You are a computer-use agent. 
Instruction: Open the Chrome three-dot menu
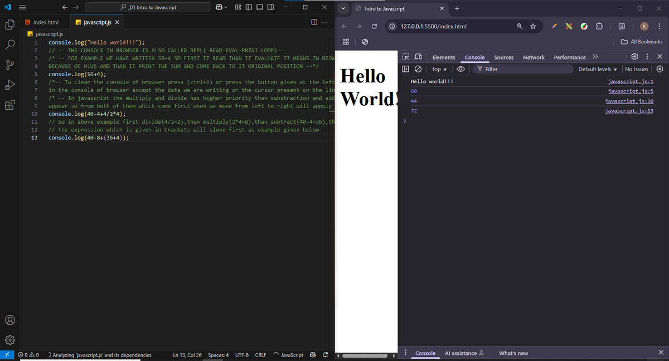659,26
